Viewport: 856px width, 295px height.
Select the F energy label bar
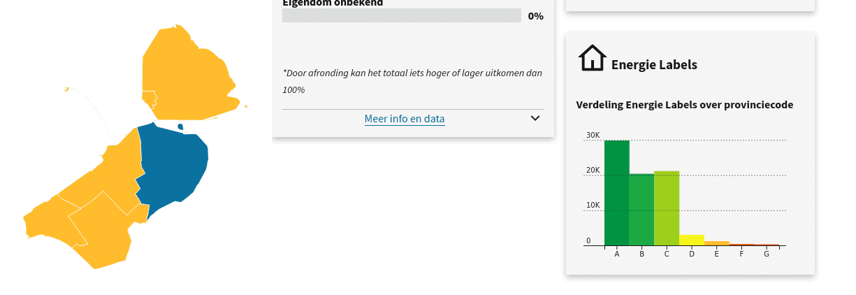click(x=741, y=245)
